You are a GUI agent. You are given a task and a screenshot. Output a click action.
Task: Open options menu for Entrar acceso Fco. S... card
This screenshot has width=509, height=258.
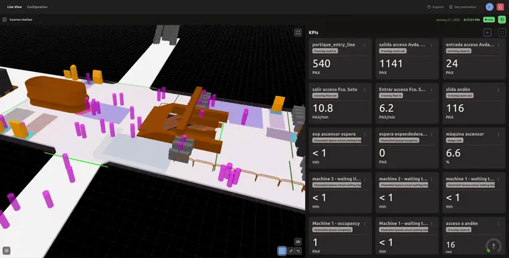[432, 90]
